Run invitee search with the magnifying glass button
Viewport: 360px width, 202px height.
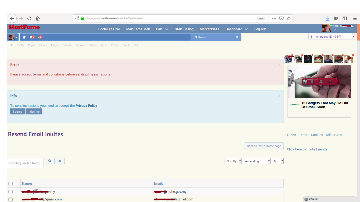click(50, 161)
